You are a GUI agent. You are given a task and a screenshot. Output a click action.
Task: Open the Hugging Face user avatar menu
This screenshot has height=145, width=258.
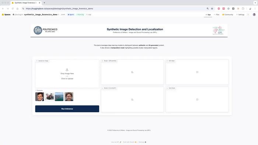(254, 15)
